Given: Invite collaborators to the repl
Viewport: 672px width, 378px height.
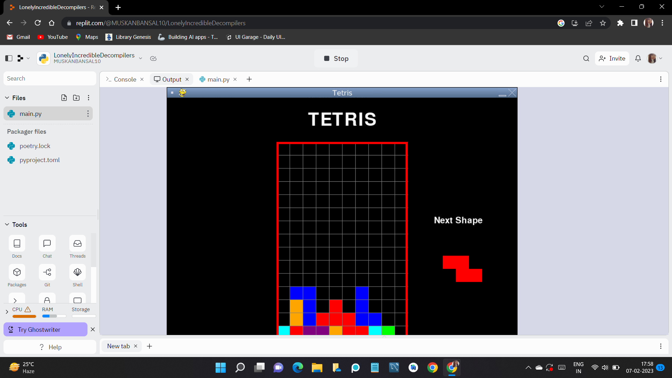Looking at the screenshot, I should (x=612, y=58).
